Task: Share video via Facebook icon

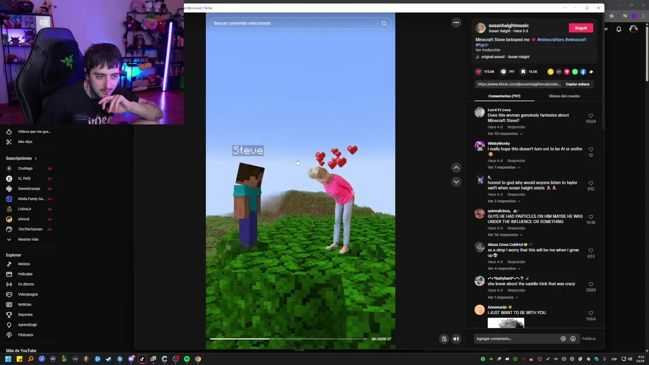Action: 583,71
